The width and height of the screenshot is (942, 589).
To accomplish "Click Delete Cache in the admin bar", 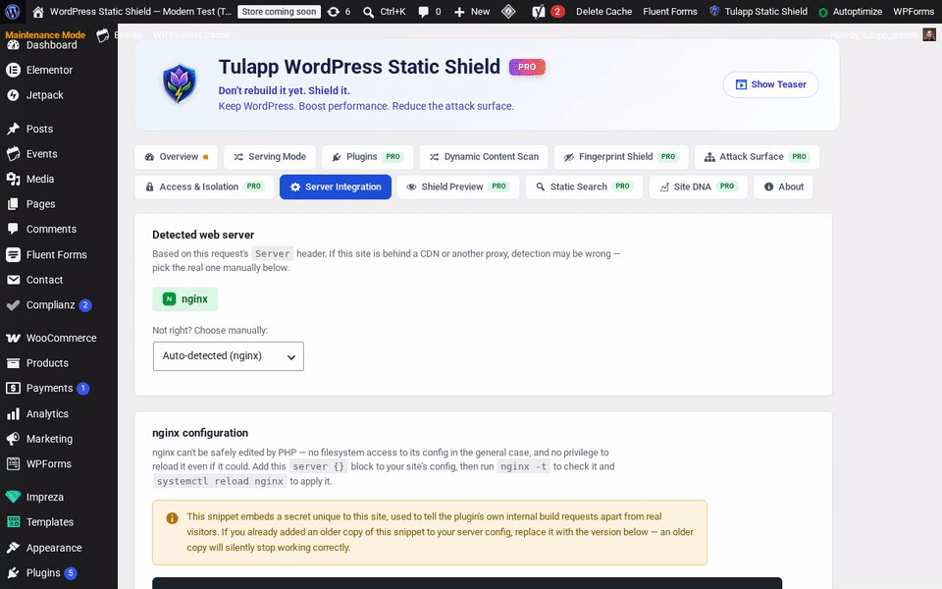I will (x=603, y=12).
